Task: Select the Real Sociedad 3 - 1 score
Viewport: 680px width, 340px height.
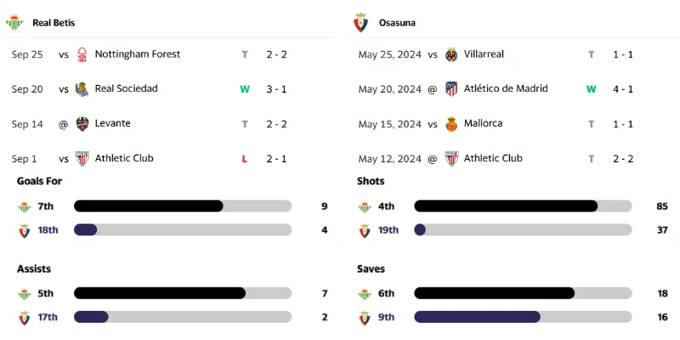Action: coord(275,89)
